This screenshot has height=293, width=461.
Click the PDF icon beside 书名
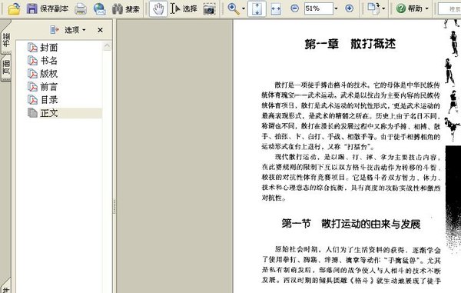click(32, 61)
